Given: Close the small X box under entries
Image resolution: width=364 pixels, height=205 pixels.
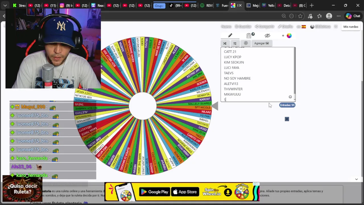Looking at the screenshot, I should tap(287, 119).
